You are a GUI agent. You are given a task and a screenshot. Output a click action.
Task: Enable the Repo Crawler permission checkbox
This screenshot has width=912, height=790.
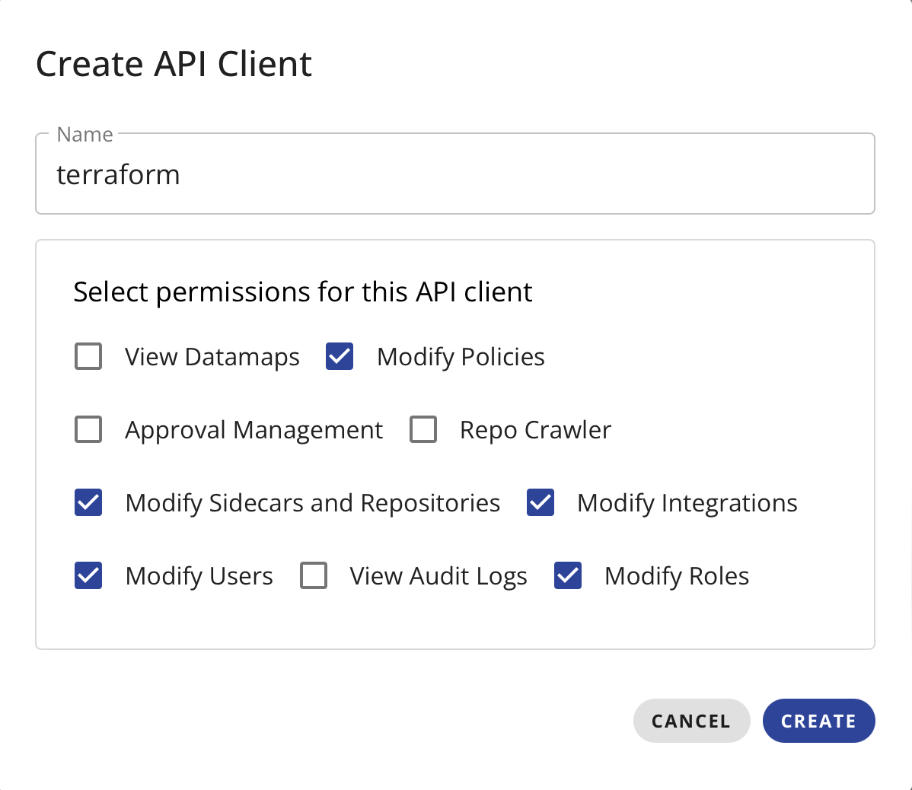pos(423,429)
